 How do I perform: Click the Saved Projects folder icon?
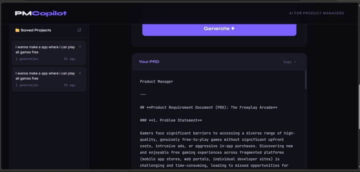(17, 30)
